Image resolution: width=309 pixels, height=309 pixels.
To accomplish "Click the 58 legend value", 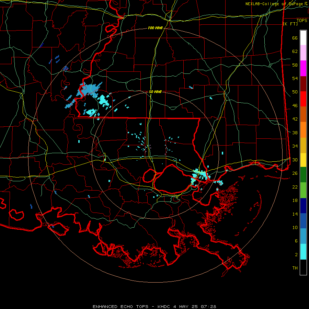I will coord(295,65).
